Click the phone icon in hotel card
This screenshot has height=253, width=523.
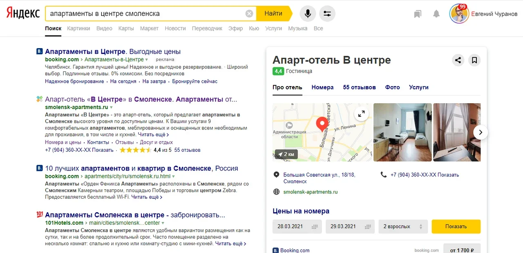coord(383,175)
